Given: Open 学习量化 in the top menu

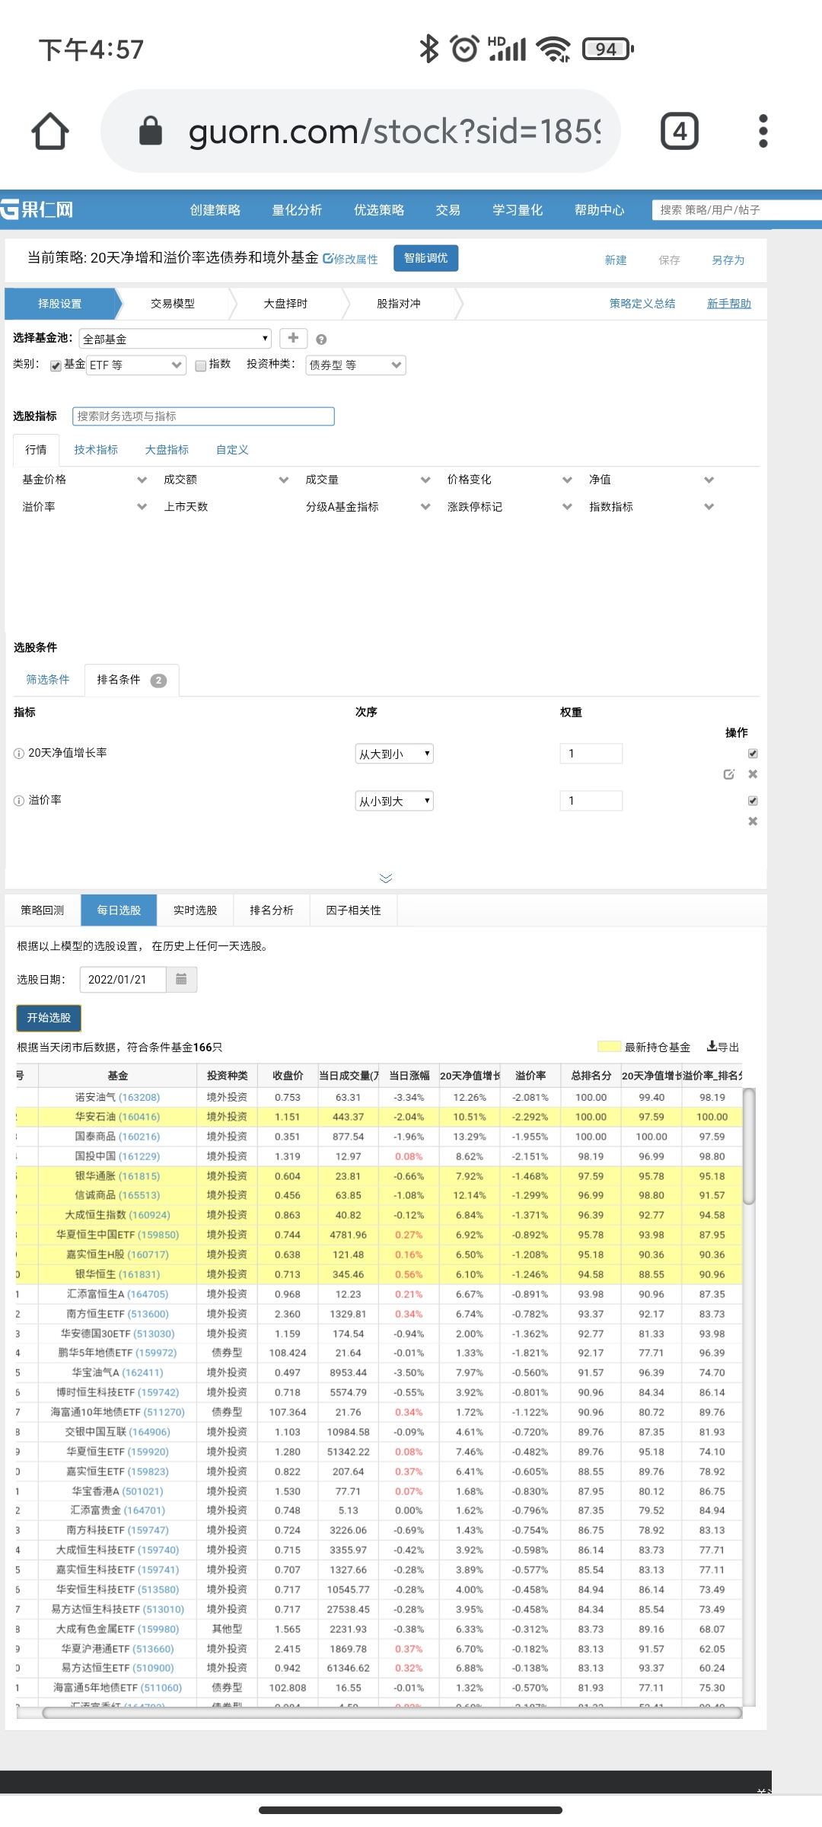Looking at the screenshot, I should [518, 210].
